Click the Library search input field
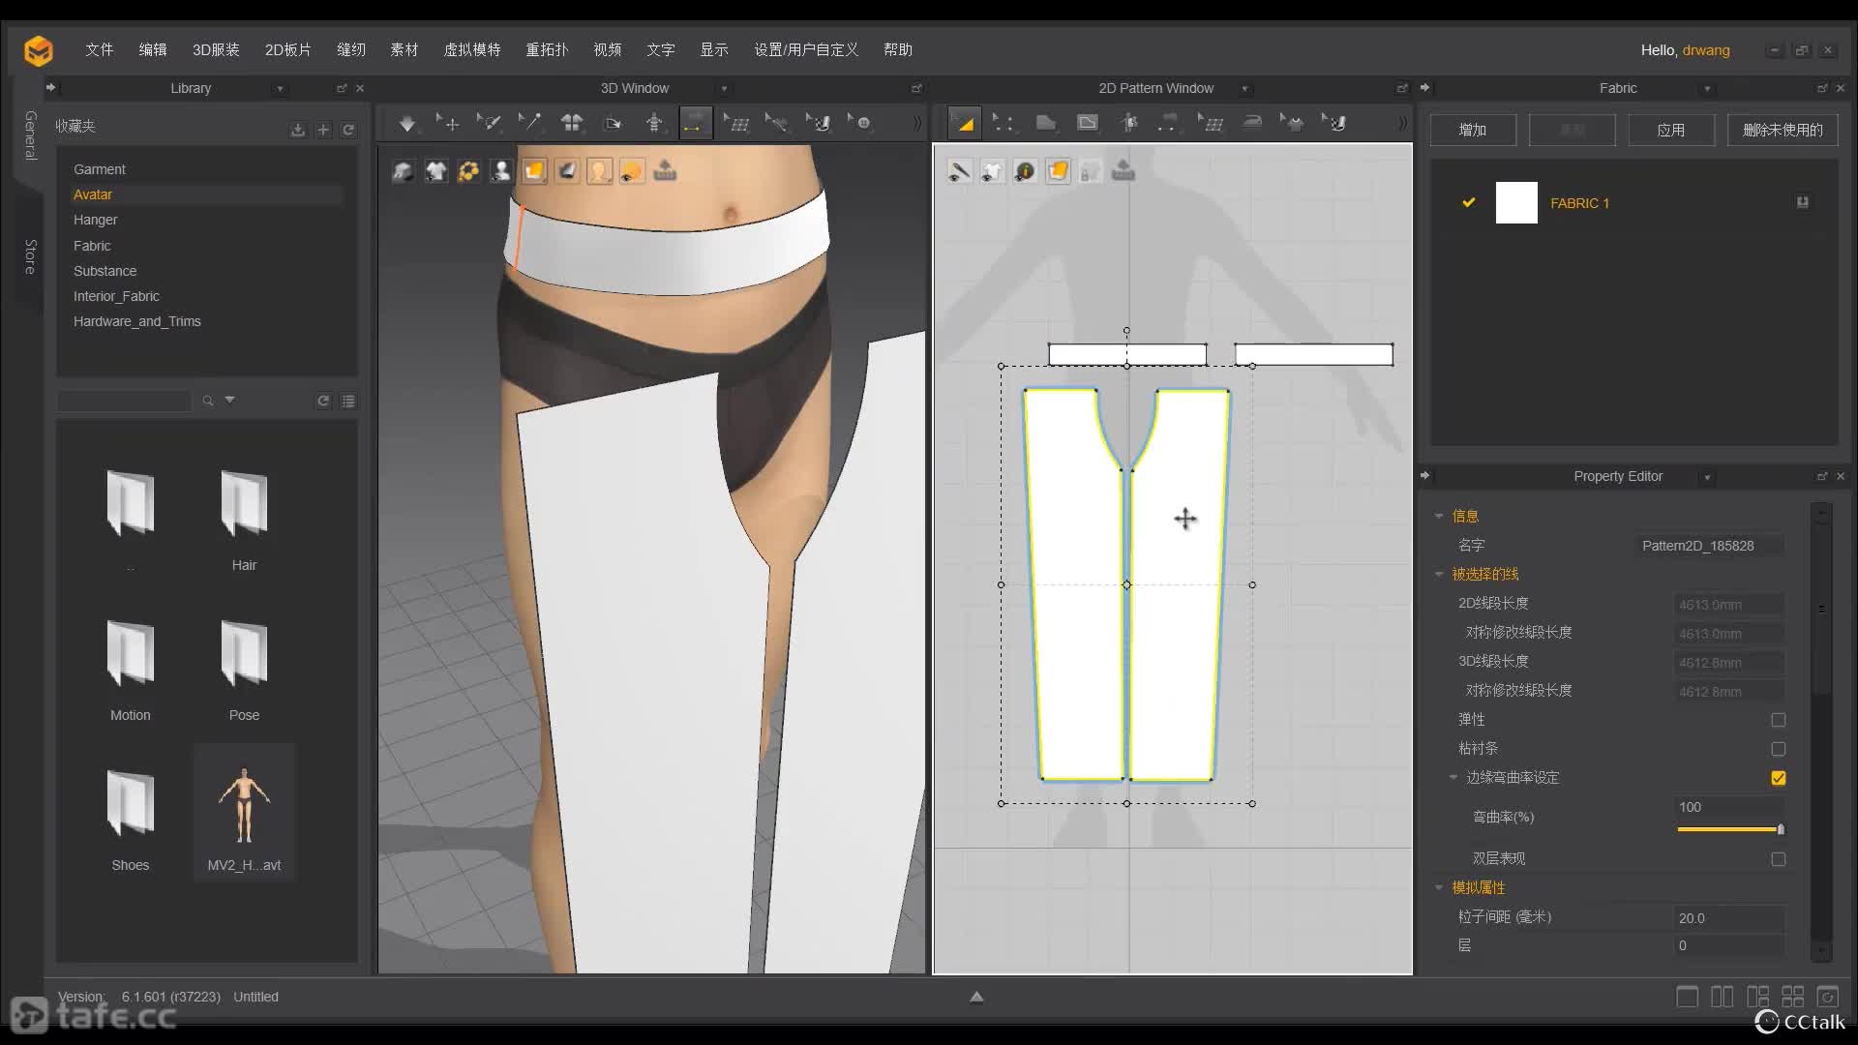Viewport: 1858px width, 1045px height. coord(124,401)
